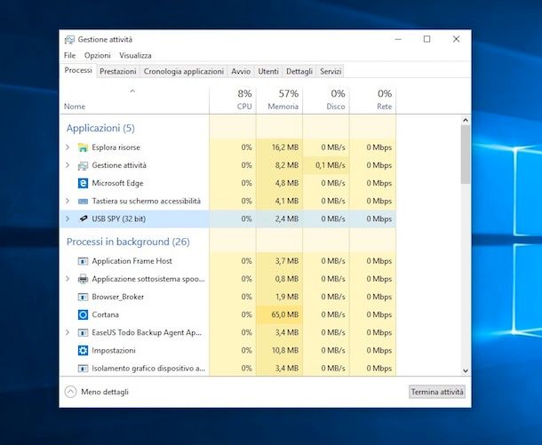Screen dimensions: 542x445
Task: Click the 2,4 MB memory value
Action: (x=287, y=219)
